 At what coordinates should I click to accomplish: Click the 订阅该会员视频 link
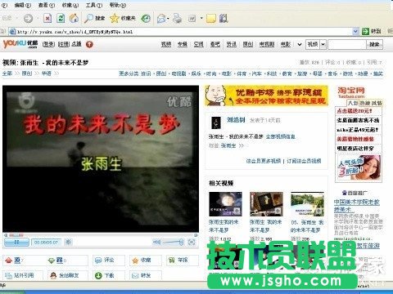coord(304,161)
